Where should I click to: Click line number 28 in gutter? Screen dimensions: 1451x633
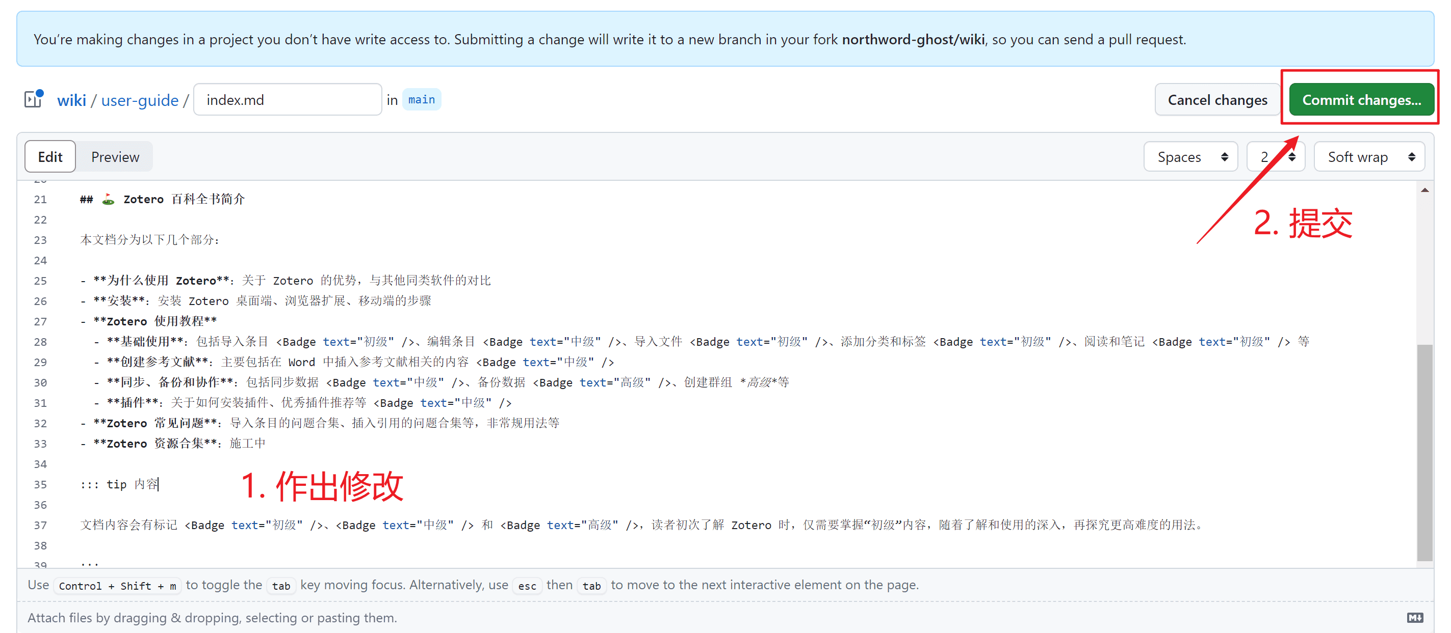coord(41,342)
